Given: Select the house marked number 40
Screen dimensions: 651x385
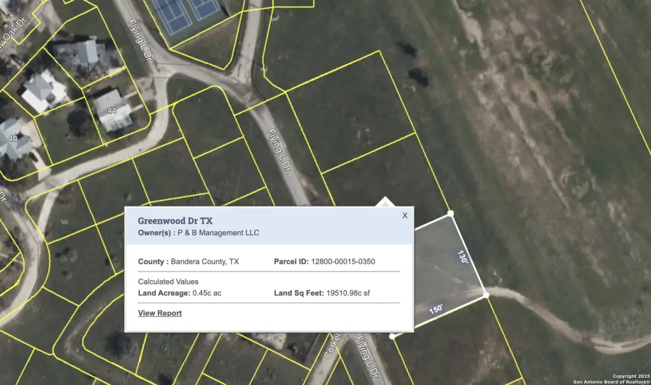Looking at the screenshot, I should point(13,140).
